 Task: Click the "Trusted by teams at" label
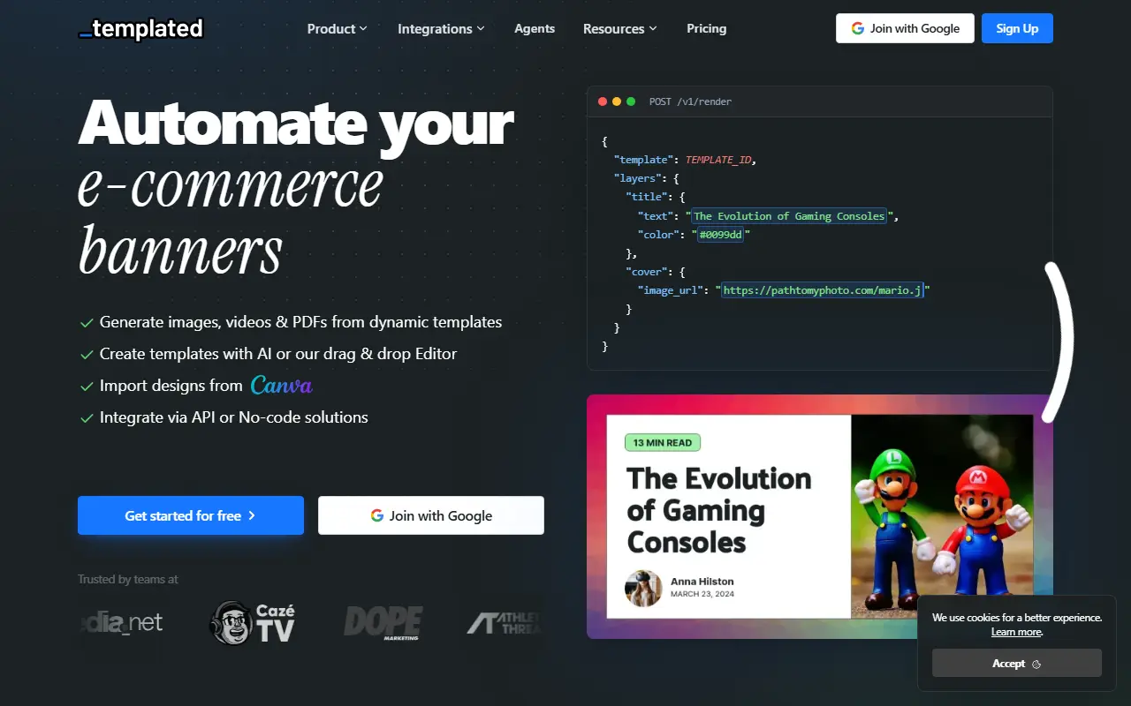[128, 580]
